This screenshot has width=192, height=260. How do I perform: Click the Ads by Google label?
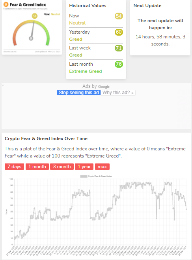(96, 86)
